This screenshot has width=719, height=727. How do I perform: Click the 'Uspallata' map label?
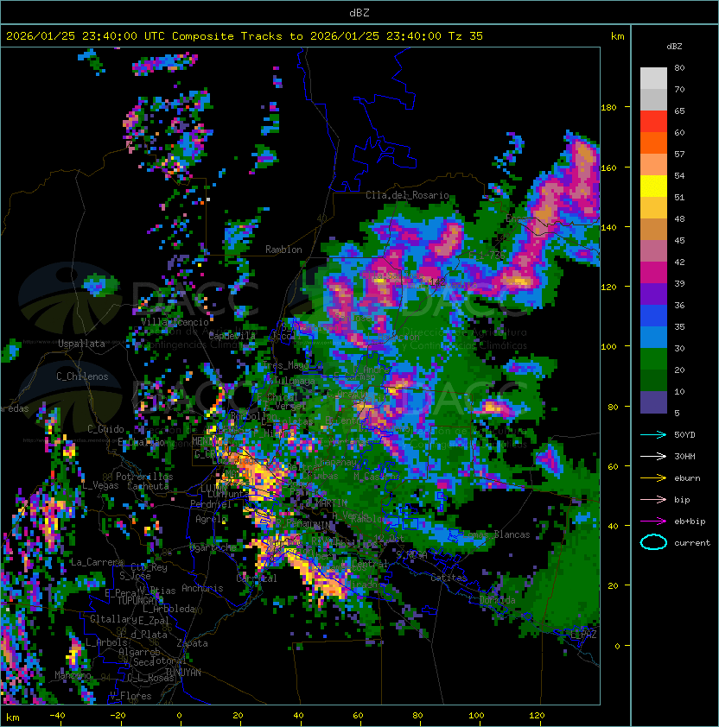point(81,344)
